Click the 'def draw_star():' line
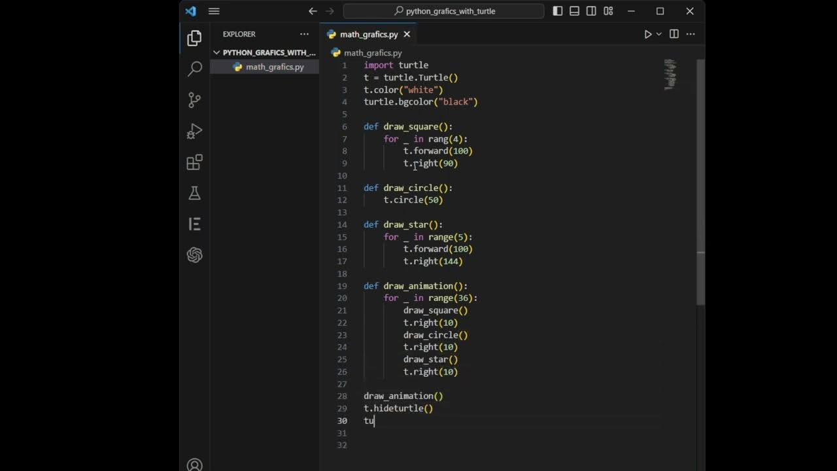837x471 pixels. tap(403, 224)
